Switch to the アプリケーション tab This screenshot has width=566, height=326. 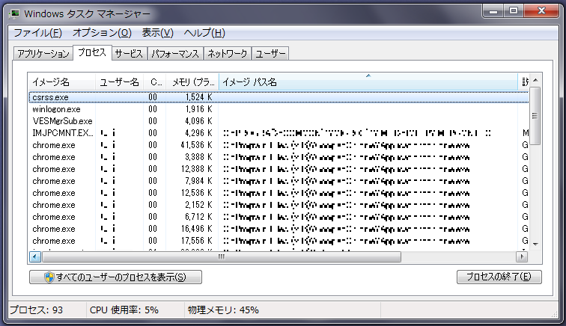[x=43, y=54]
